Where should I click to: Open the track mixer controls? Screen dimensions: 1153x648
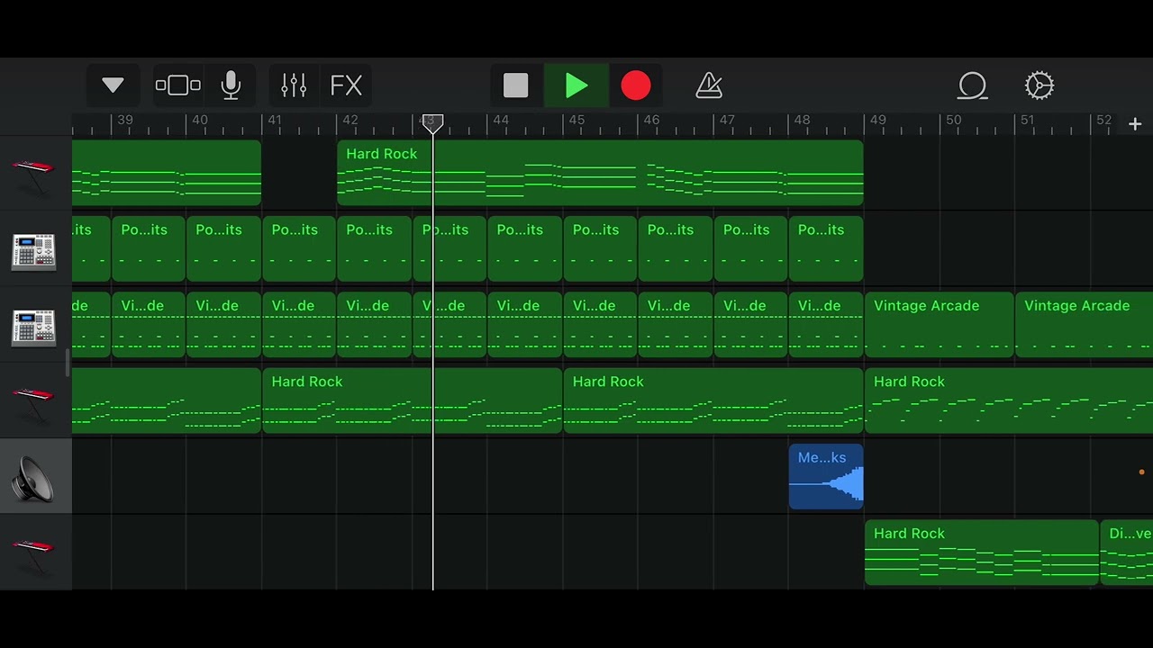(294, 85)
